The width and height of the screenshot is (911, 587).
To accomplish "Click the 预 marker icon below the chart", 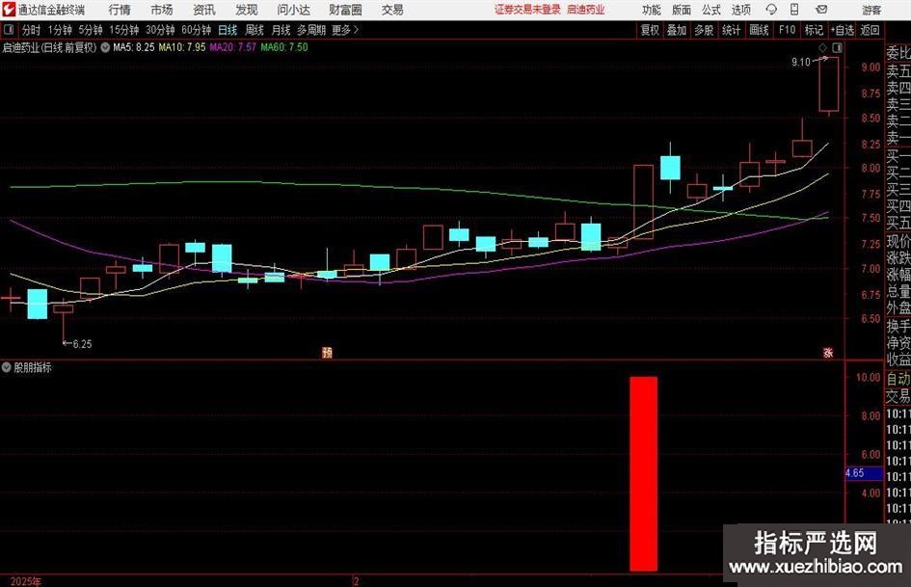I will click(x=327, y=353).
